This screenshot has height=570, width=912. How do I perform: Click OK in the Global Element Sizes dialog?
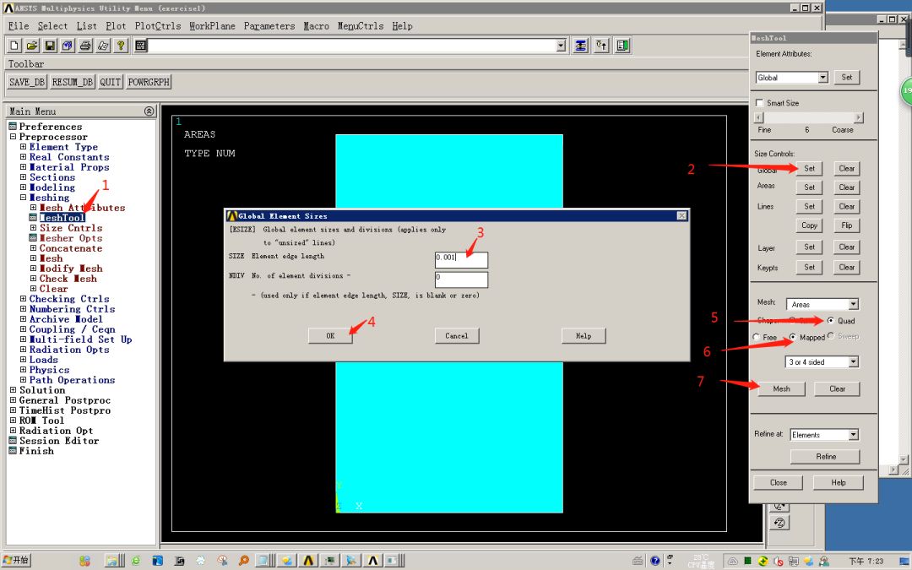329,335
